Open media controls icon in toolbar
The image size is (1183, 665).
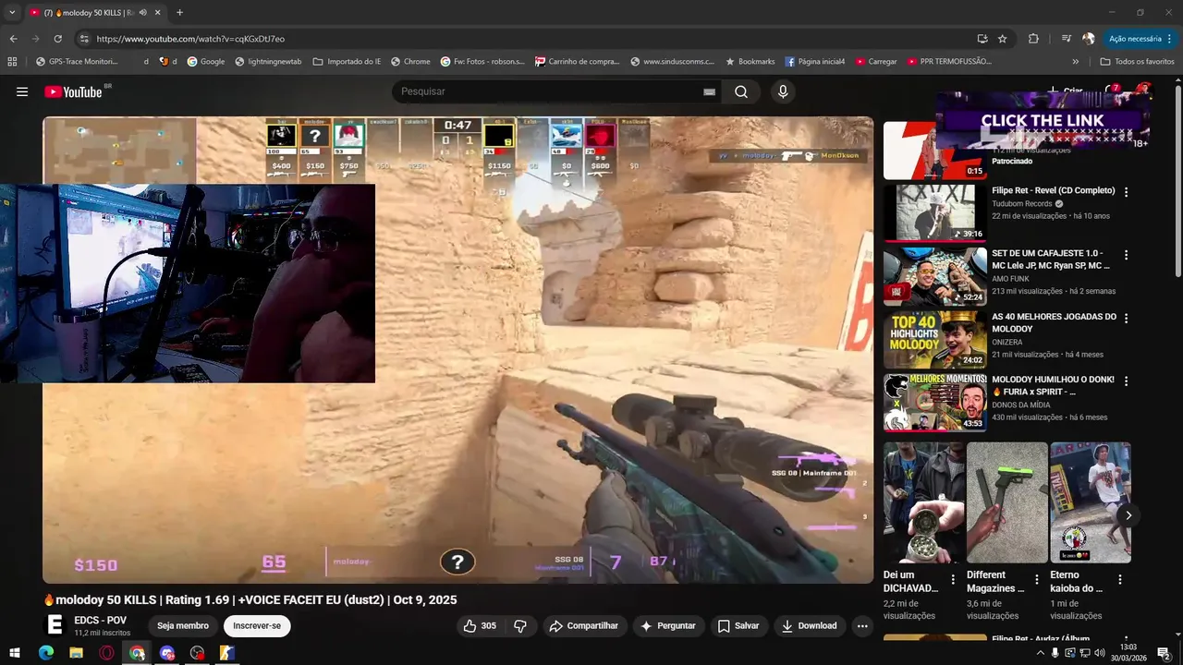pos(1066,39)
